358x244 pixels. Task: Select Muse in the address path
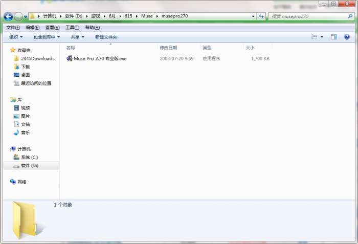[147, 16]
